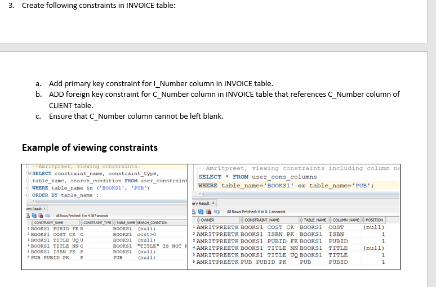Click refresh icon in left Query Result toolbar
This screenshot has height=287, width=436.
pyautogui.click(x=34, y=216)
